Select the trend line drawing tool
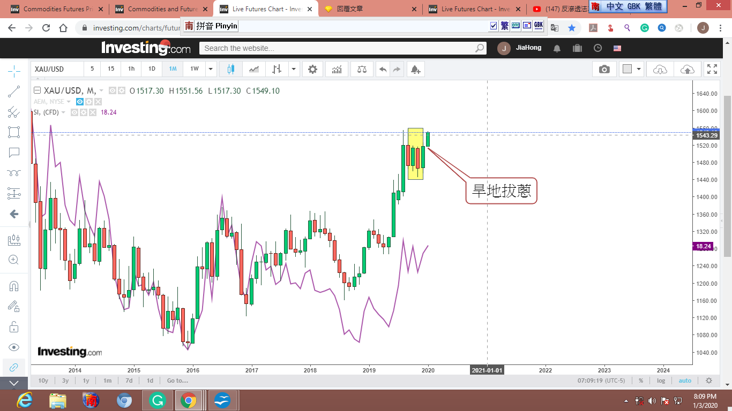Viewport: 732px width, 411px height. [14, 92]
